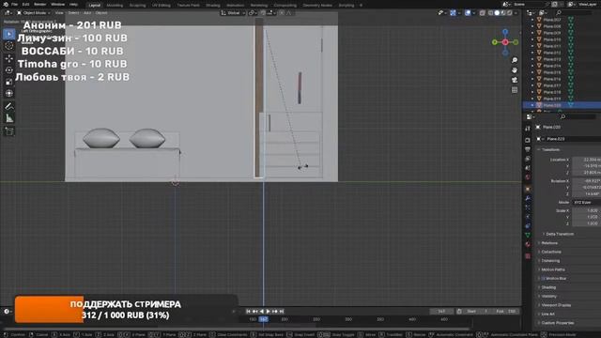Open the Edit menu
The width and height of the screenshot is (601, 338).
click(25, 5)
